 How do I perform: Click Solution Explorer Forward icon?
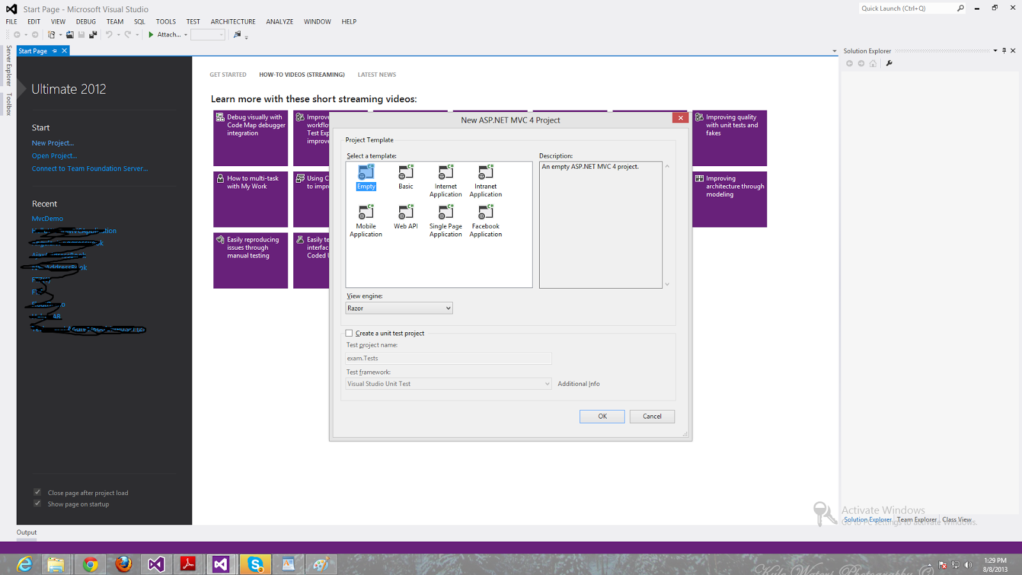(x=861, y=63)
